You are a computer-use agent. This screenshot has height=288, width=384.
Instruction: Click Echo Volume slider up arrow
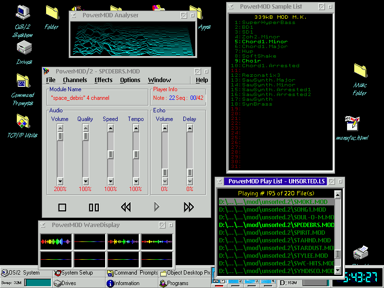pyautogui.click(x=165, y=128)
